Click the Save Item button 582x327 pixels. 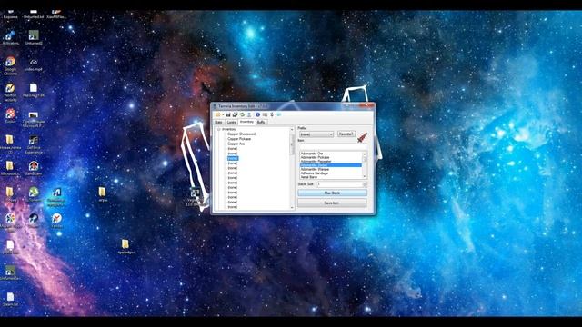coord(332,203)
